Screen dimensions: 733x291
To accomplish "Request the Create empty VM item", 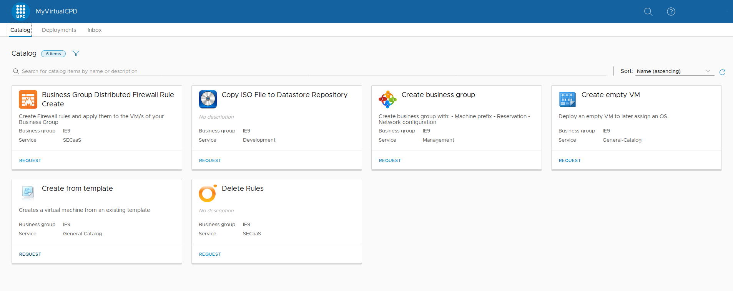I will click(x=570, y=160).
